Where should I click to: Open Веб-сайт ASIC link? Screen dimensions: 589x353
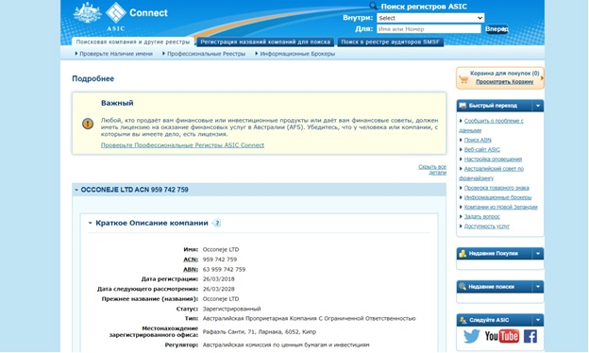[x=482, y=149]
